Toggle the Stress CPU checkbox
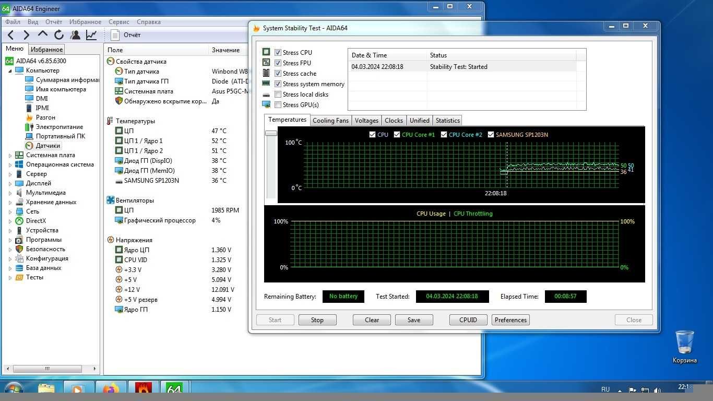The width and height of the screenshot is (713, 401). pyautogui.click(x=278, y=53)
